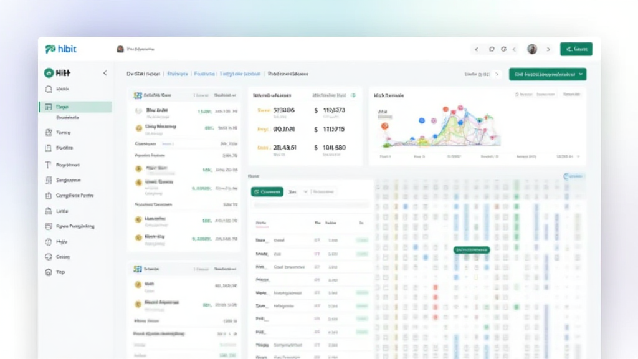Click the refresh icon in the top bar

(x=492, y=49)
